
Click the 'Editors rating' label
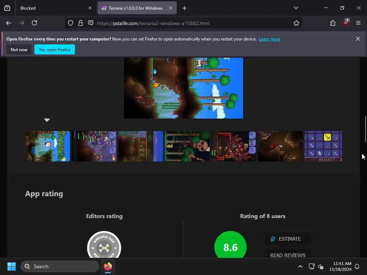click(104, 216)
